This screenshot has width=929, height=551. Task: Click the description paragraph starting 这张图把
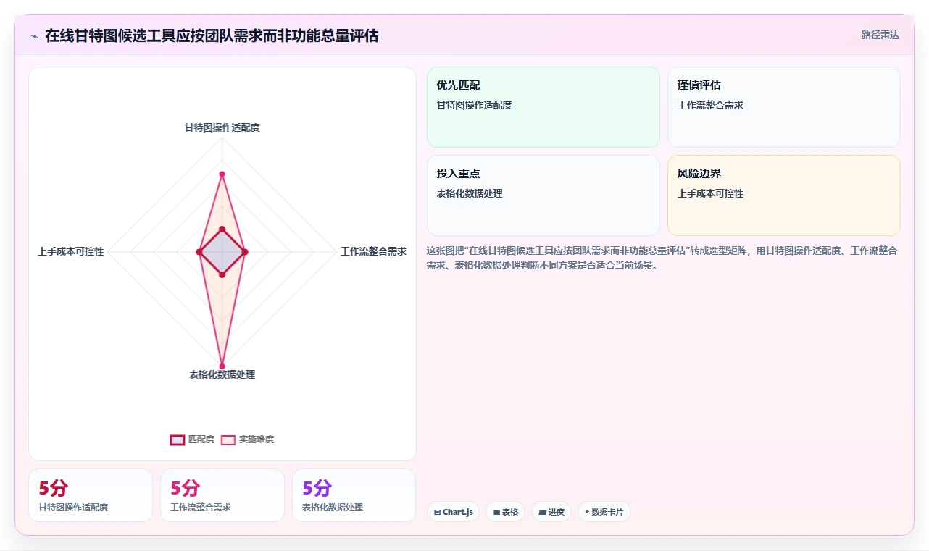coord(662,258)
